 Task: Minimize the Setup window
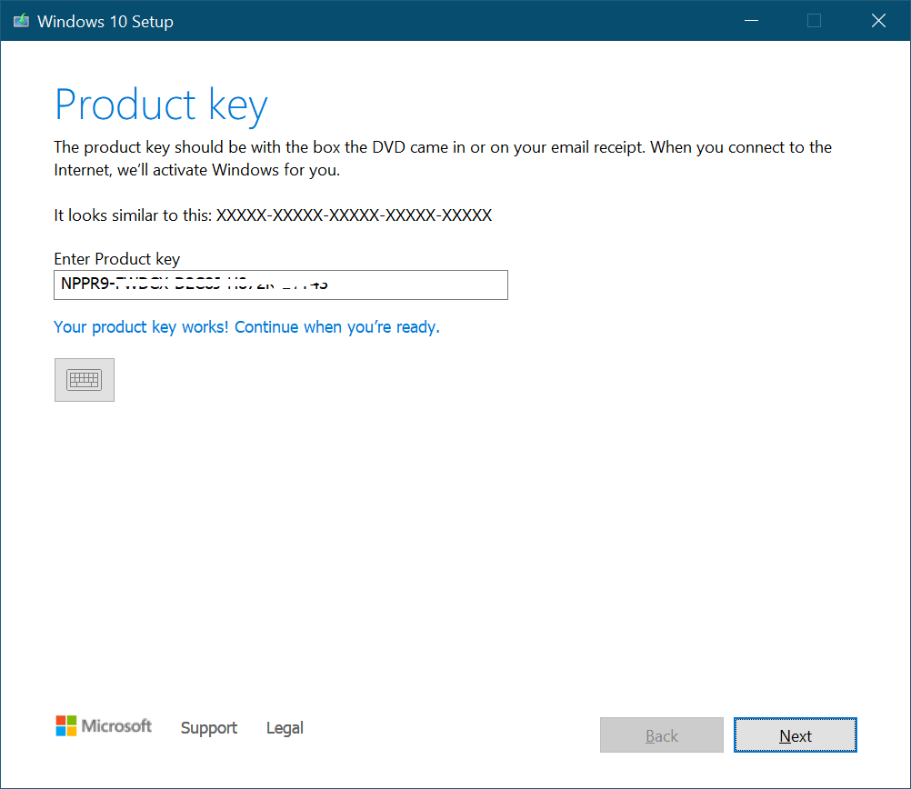click(751, 21)
